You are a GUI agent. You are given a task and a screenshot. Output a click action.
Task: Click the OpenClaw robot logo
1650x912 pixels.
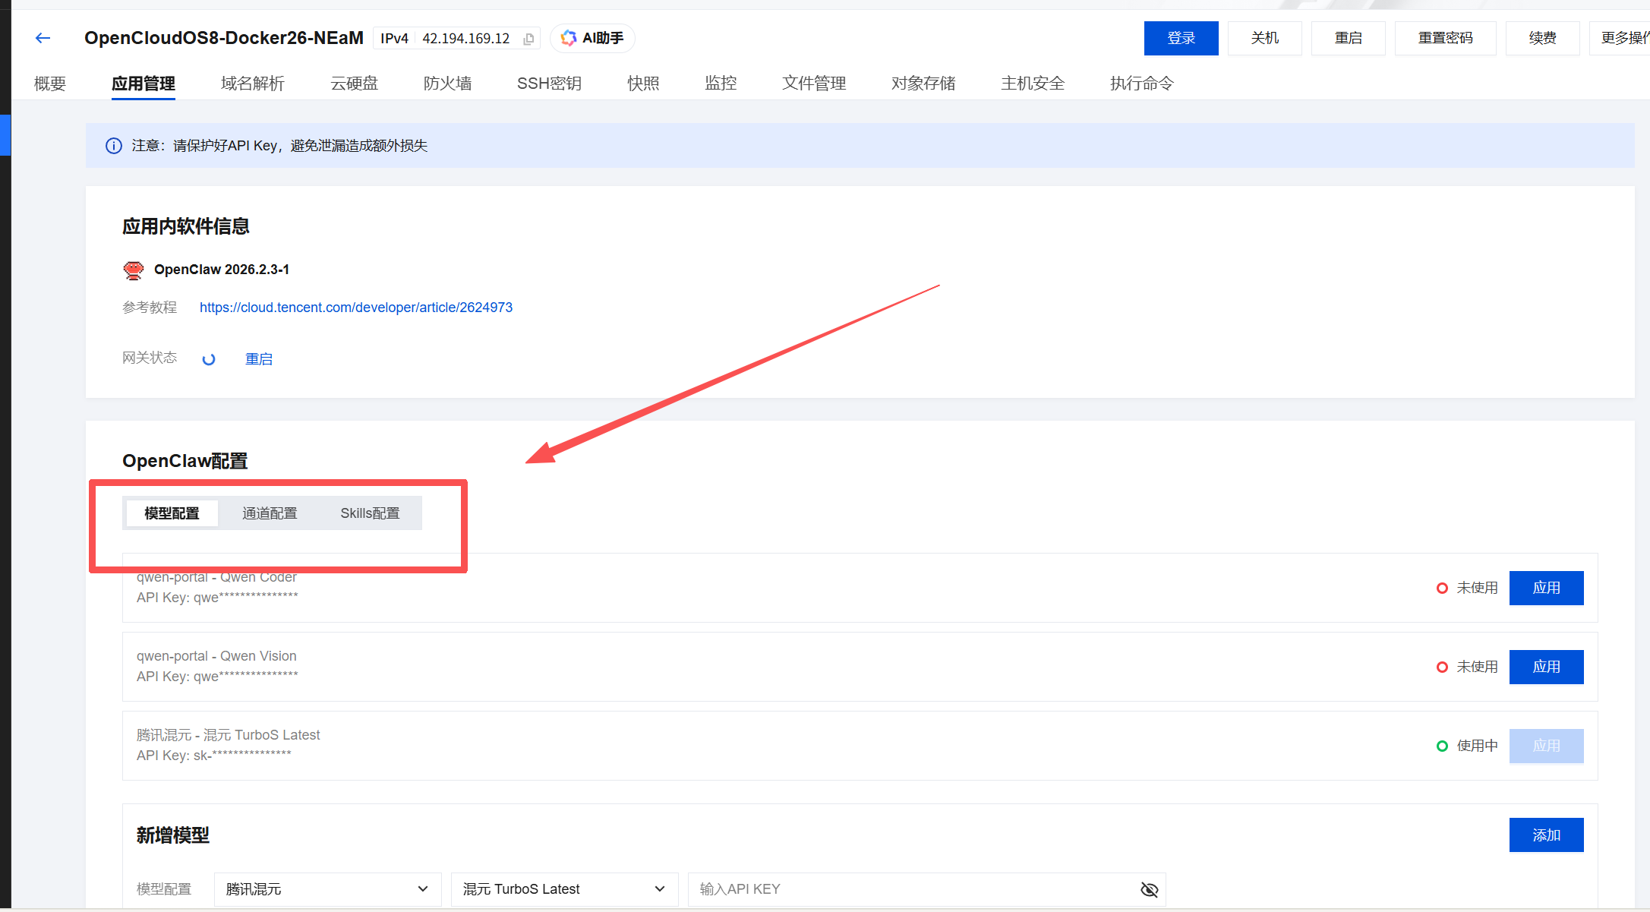[x=133, y=270]
